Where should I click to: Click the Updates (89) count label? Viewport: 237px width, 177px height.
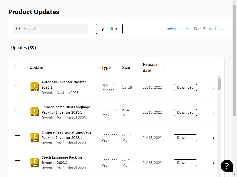click(24, 48)
